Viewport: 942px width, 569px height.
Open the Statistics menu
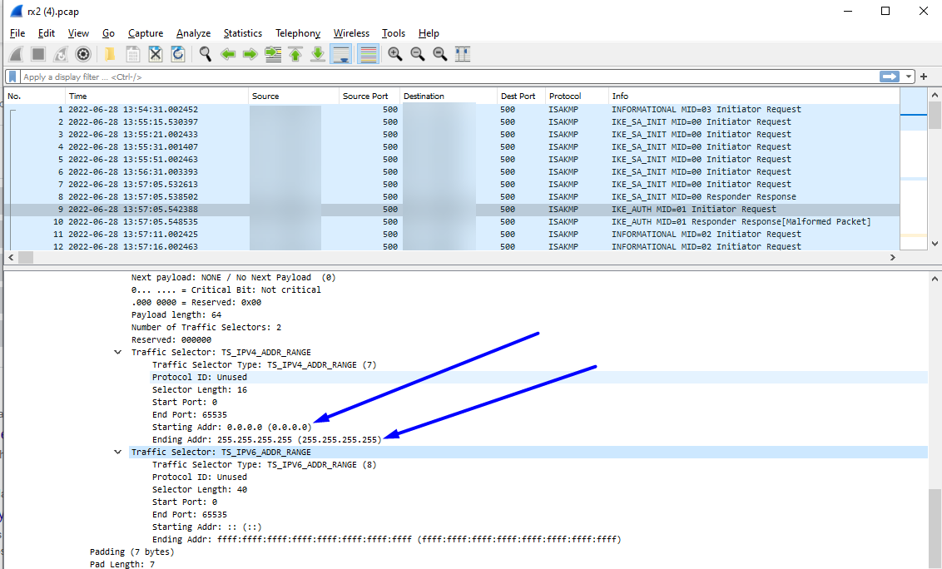tap(242, 33)
